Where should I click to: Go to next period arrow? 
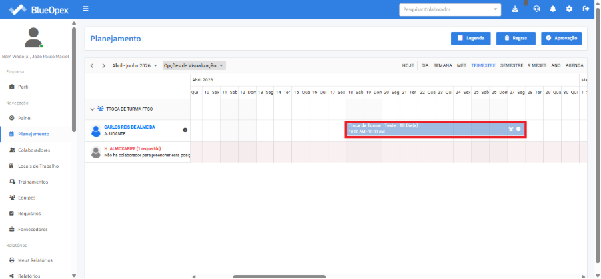103,65
